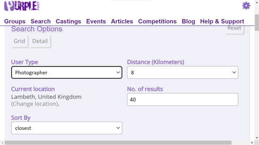Click the Distance dropdown chevron arrow

pos(234,72)
